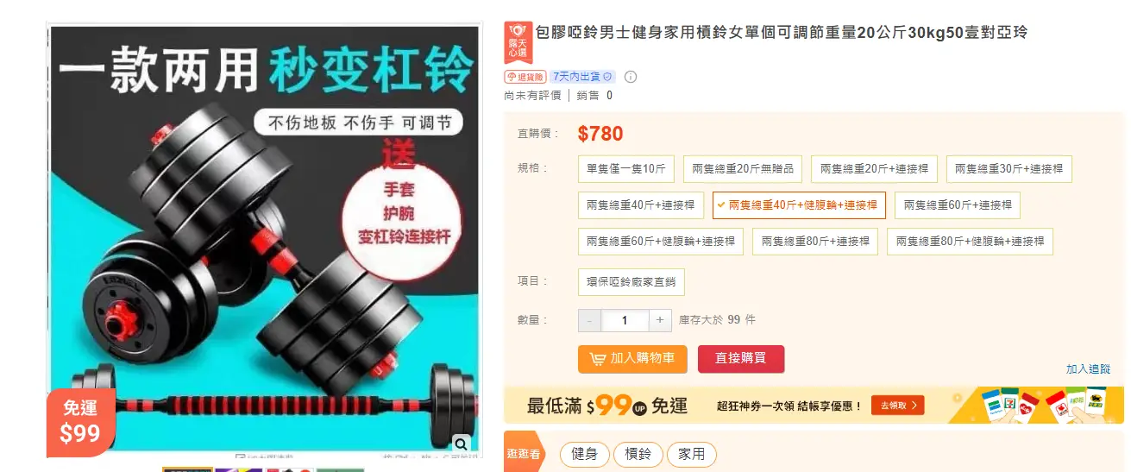
Task: Click the magnifier zoom icon on product image
Action: [461, 444]
